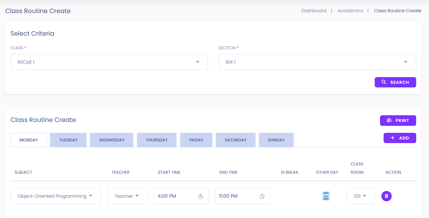Switch to the Saturday tab
This screenshot has width=429, height=218.
(236, 140)
